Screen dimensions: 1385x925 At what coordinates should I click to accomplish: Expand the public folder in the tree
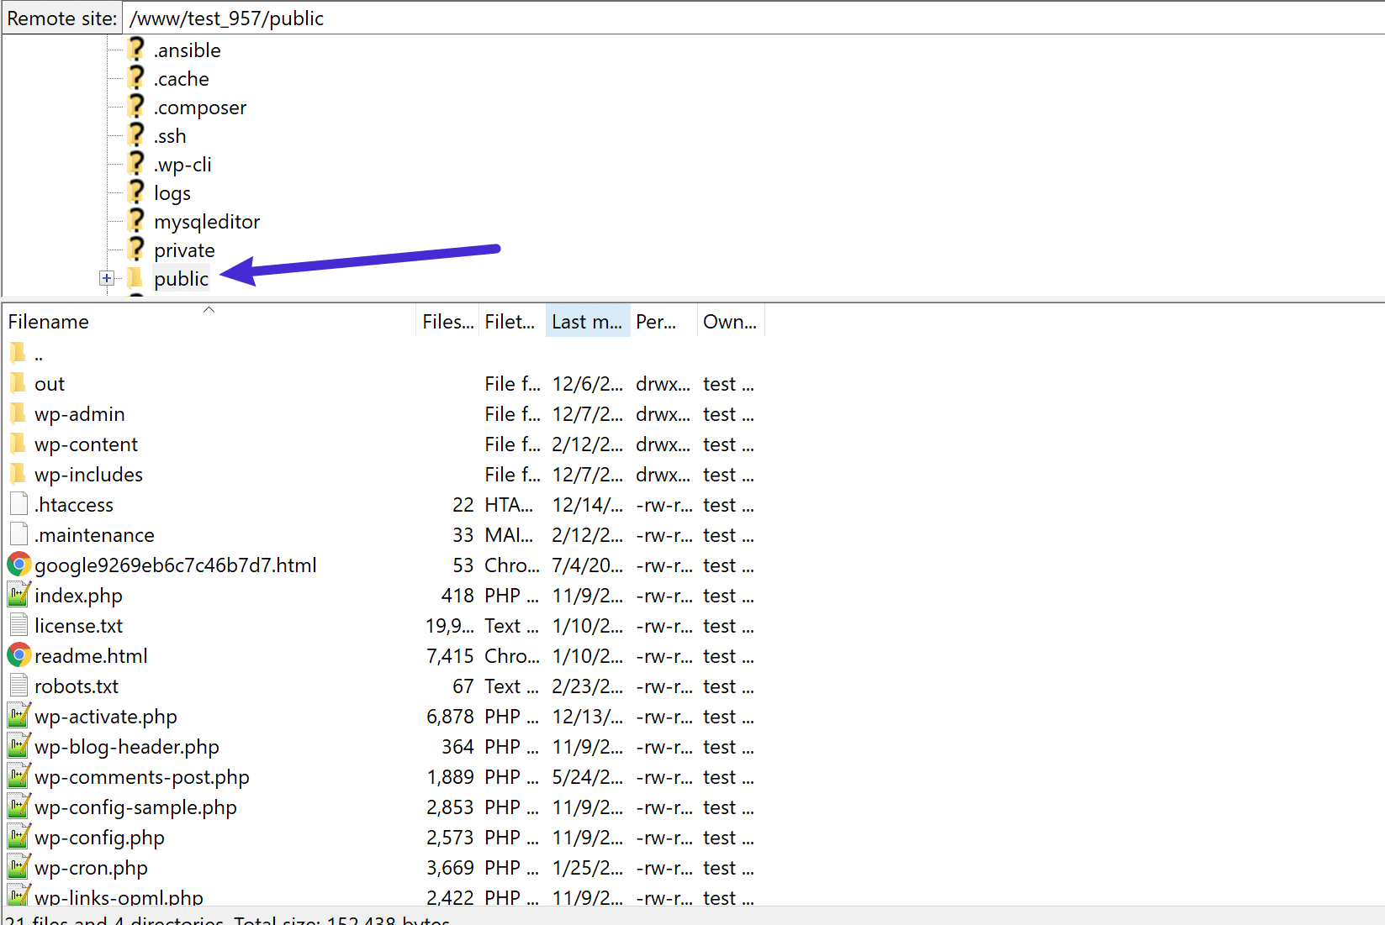pyautogui.click(x=107, y=278)
